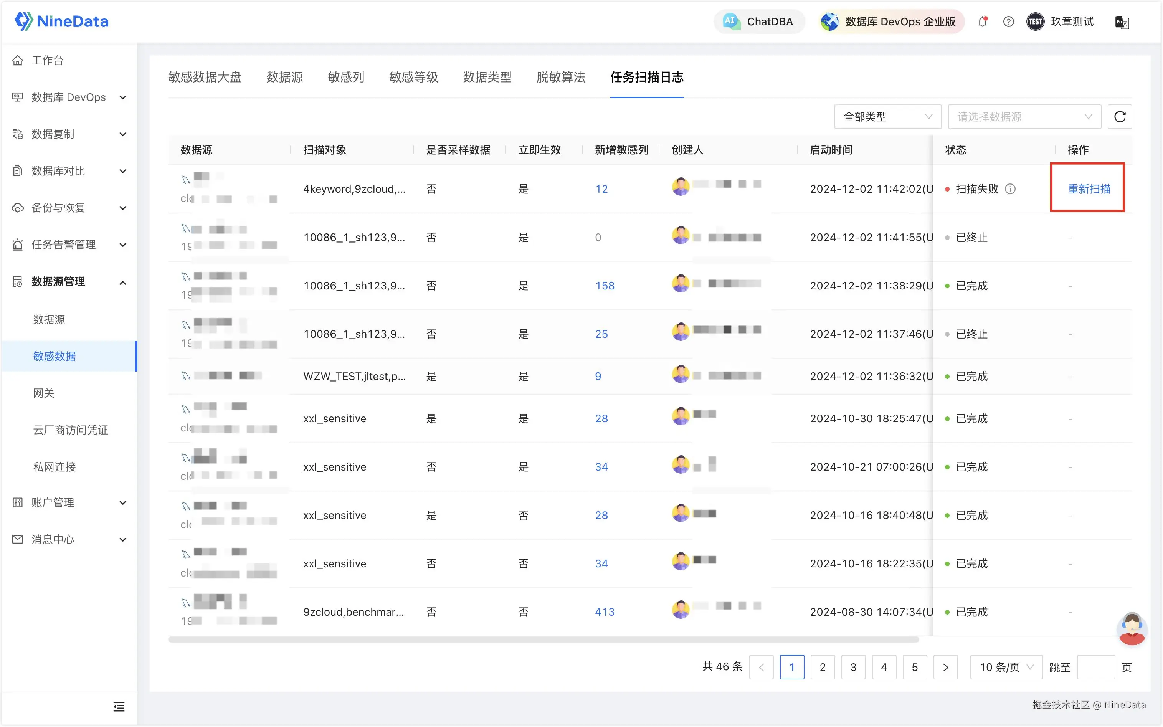
Task: Go to page 3 in pagination
Action: pyautogui.click(x=853, y=667)
